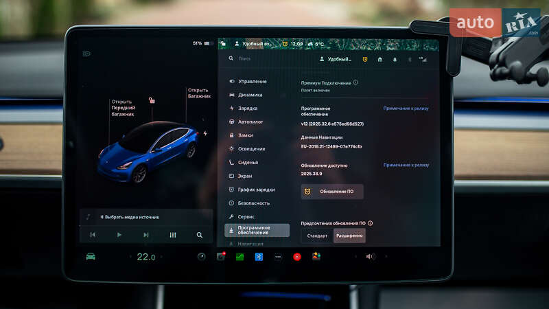Image resolution: width=549 pixels, height=309 pixels.
Task: Decrease temperature with left arrow
Action: (131, 257)
